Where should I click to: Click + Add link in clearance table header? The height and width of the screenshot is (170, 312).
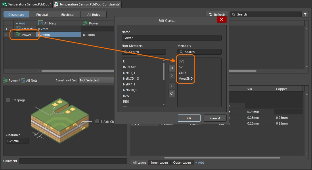[20, 23]
